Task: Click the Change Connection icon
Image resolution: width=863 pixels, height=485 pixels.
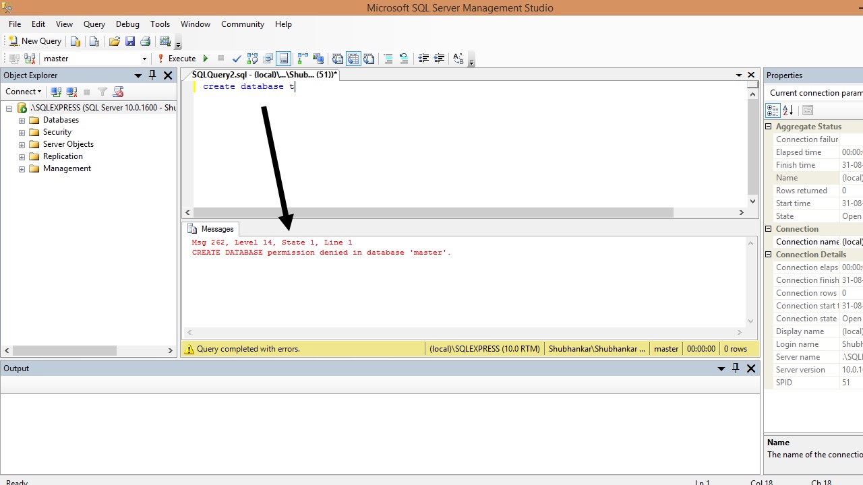Action: (x=30, y=59)
